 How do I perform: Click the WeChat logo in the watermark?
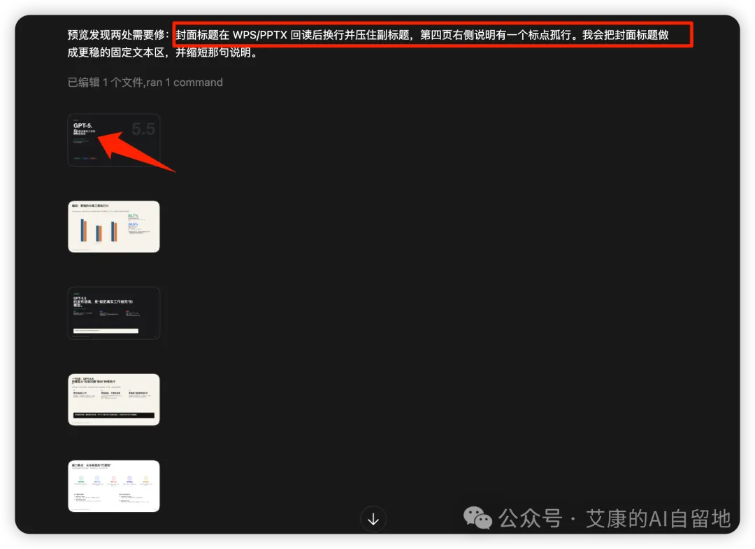[x=479, y=518]
